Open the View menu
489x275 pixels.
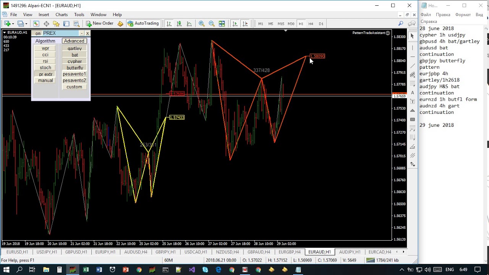tap(28, 15)
